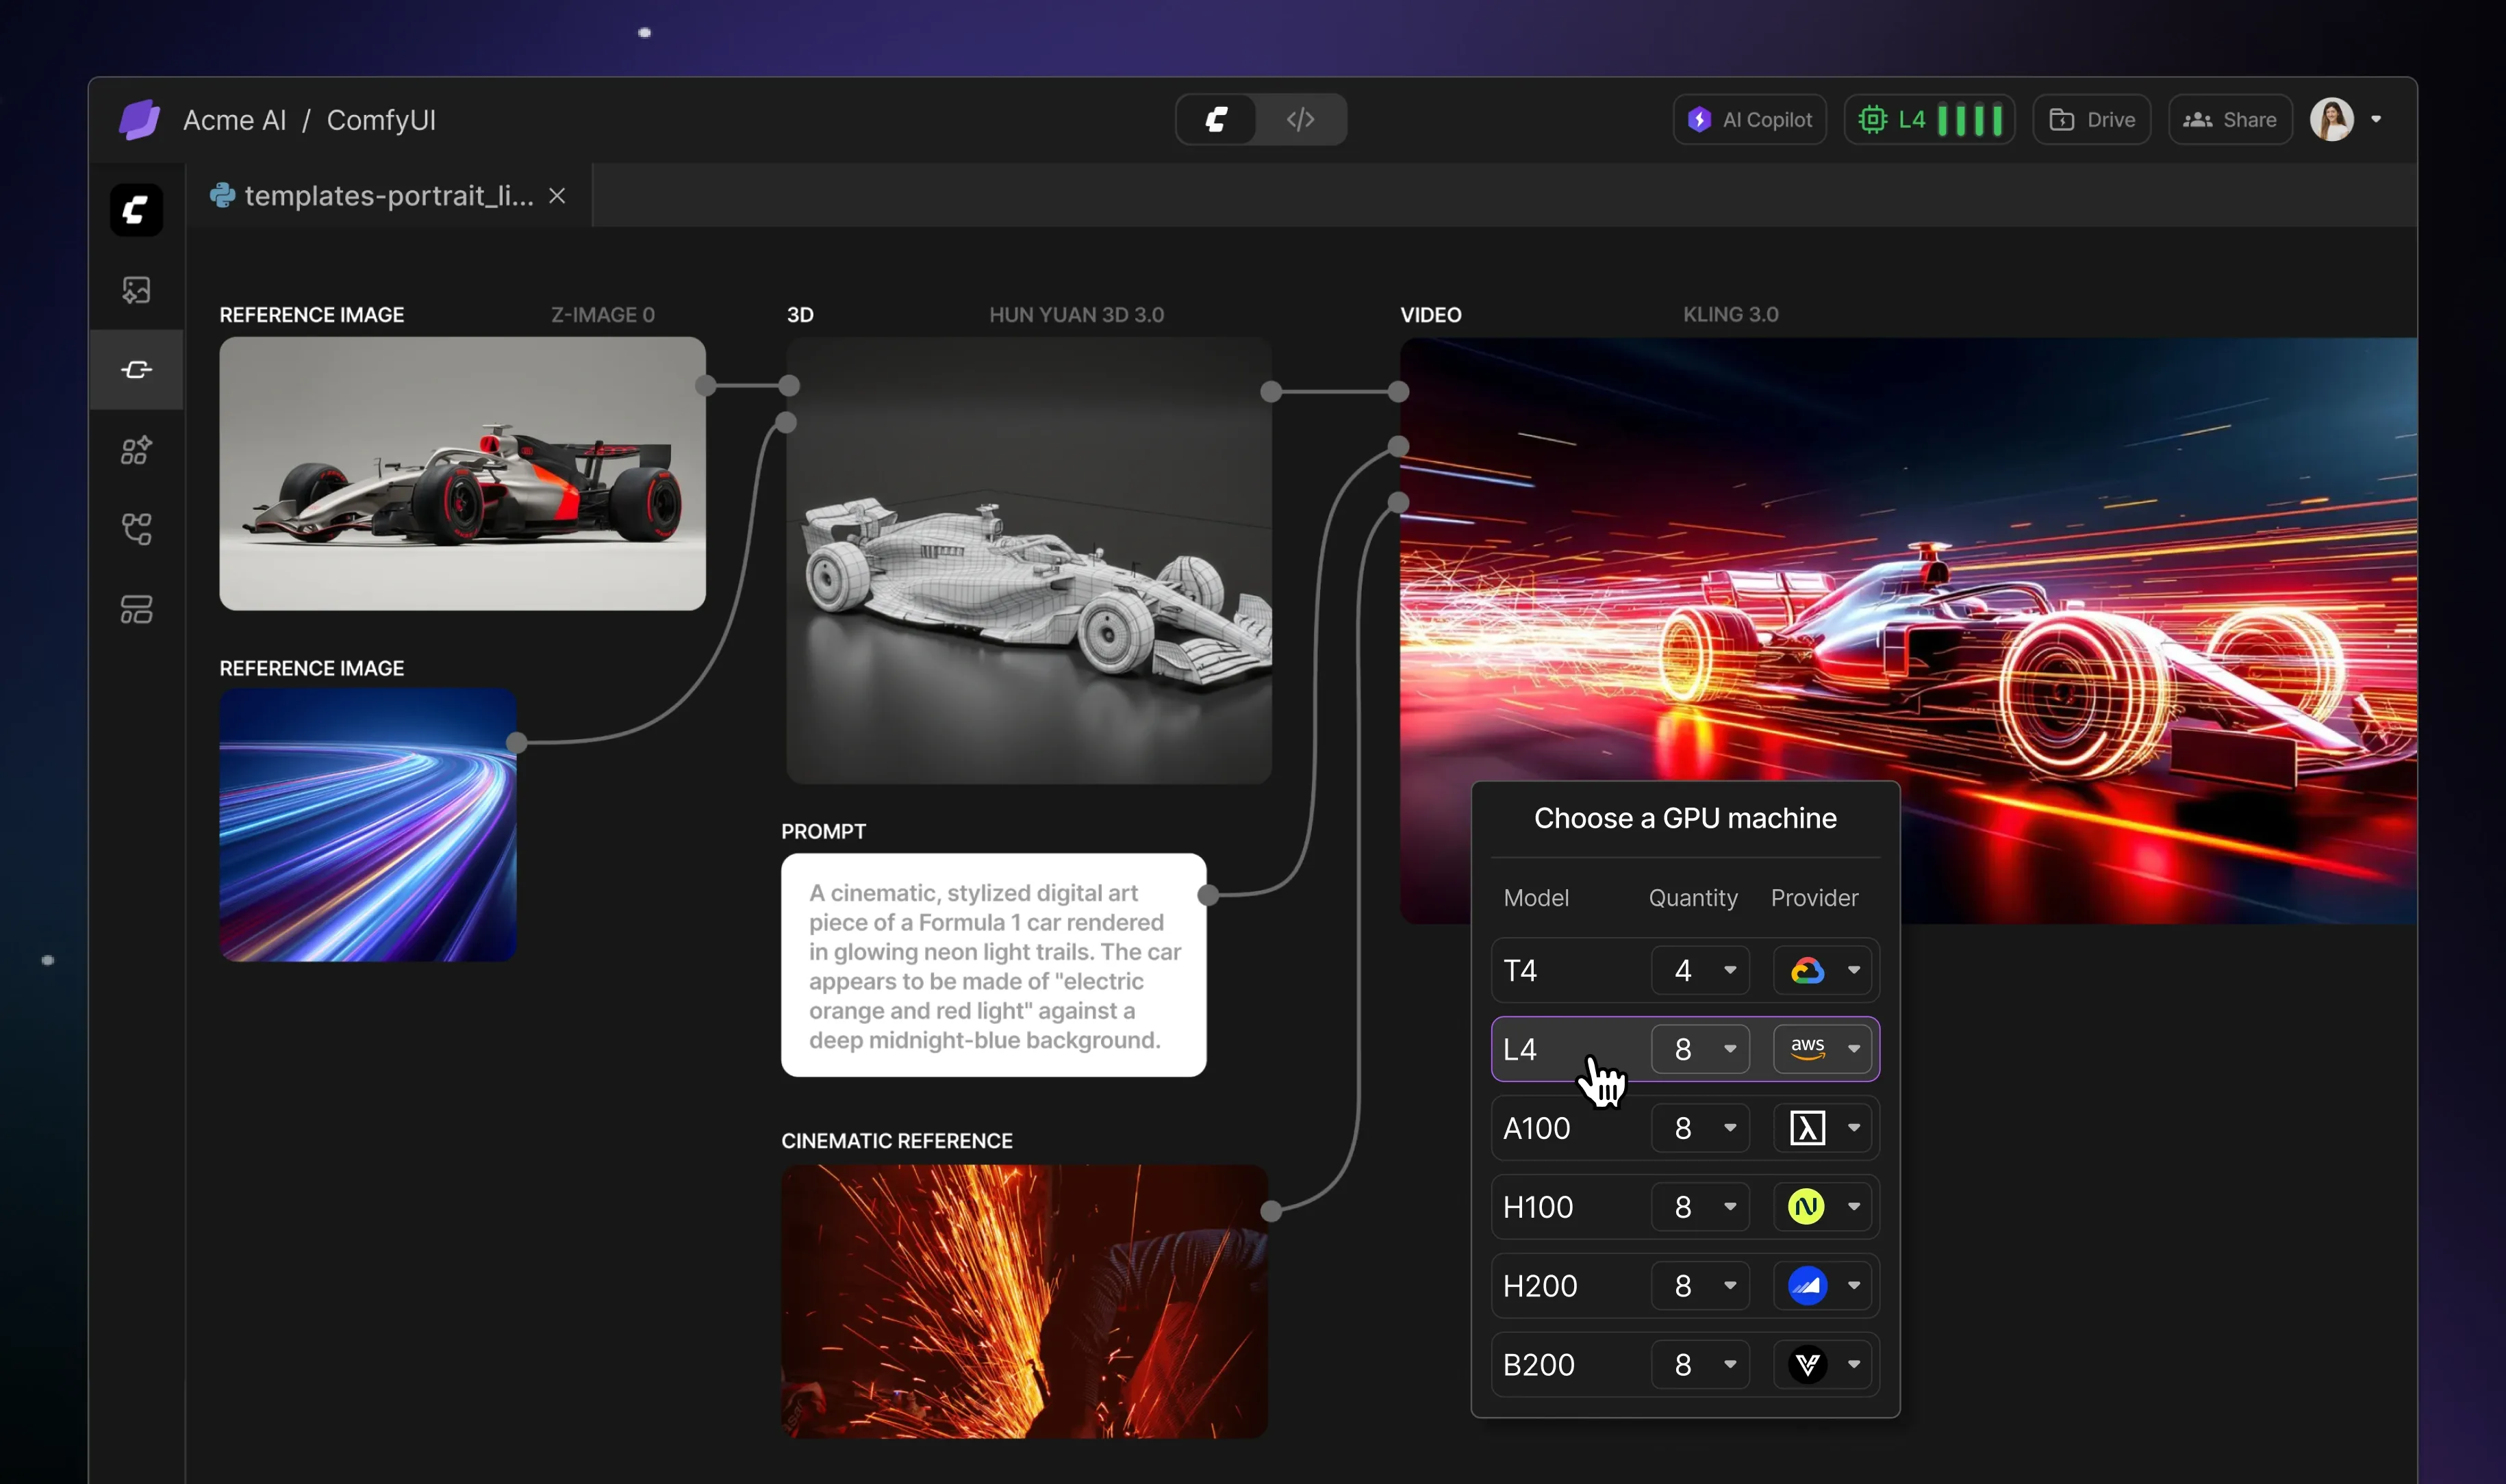Click the Share button
Viewport: 2506px width, 1484px height.
click(x=2230, y=120)
